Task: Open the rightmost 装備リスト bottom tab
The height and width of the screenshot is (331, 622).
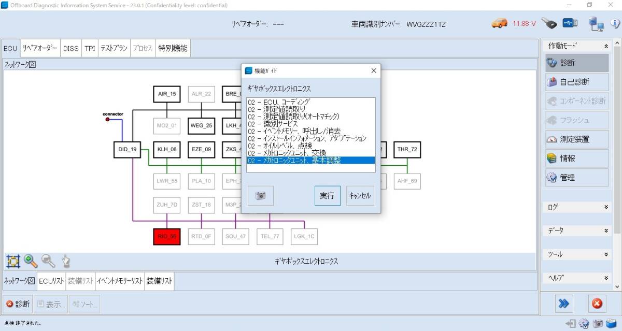Action: [160, 281]
